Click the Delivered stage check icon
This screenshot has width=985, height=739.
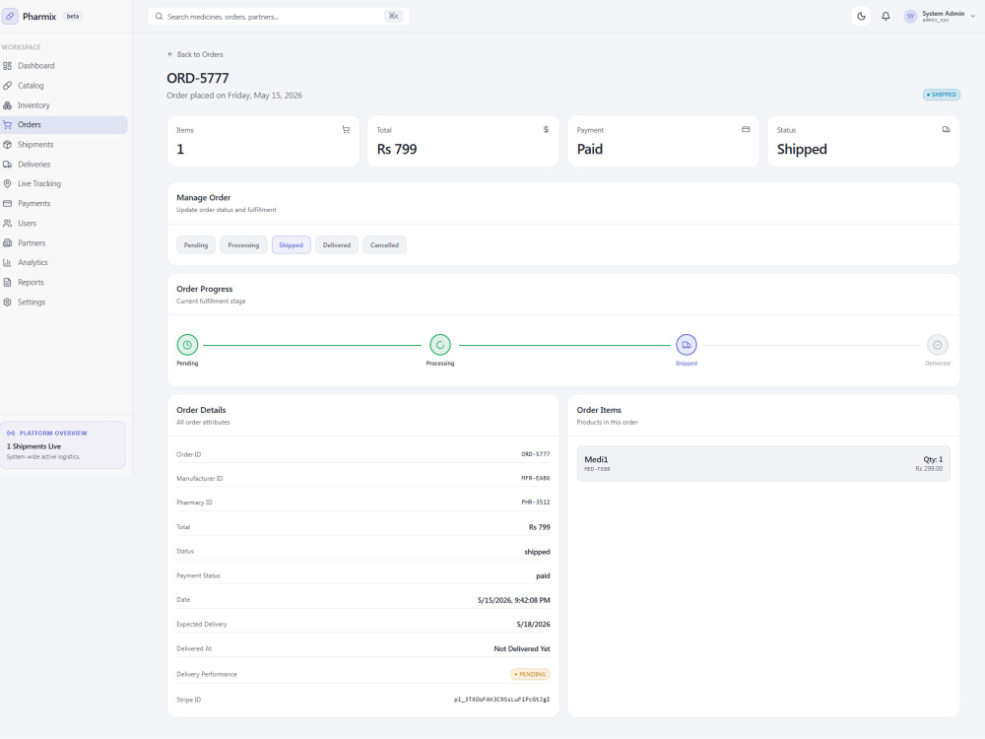pos(938,345)
